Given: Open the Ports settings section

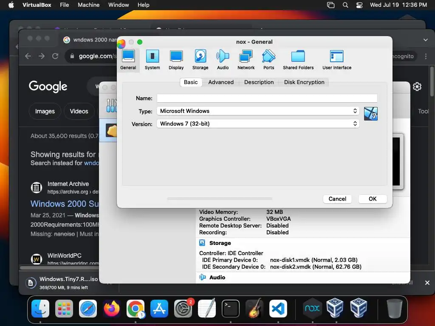Looking at the screenshot, I should click(268, 60).
